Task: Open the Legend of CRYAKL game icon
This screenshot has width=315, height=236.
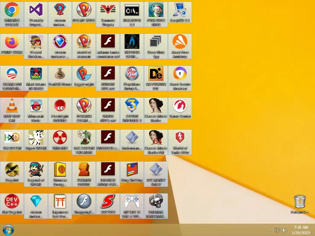Action: click(36, 174)
